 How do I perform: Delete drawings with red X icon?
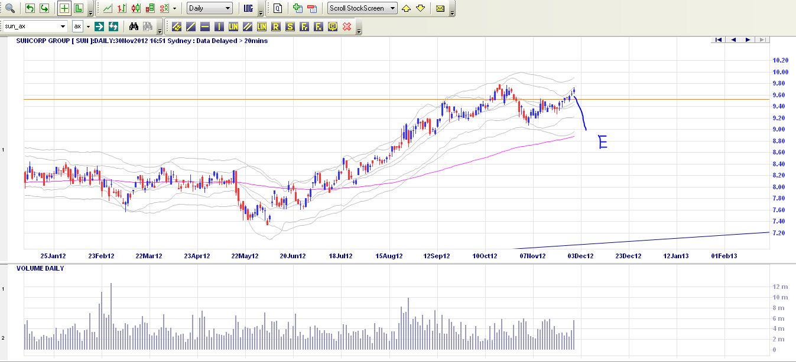click(347, 27)
